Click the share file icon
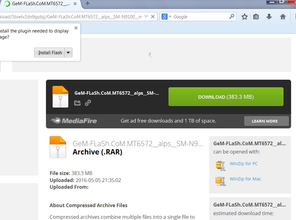Viewport: 296px width, 220px height. [x=78, y=103]
